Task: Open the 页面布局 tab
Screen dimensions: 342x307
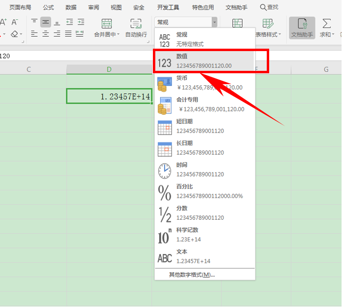Action: click(20, 8)
